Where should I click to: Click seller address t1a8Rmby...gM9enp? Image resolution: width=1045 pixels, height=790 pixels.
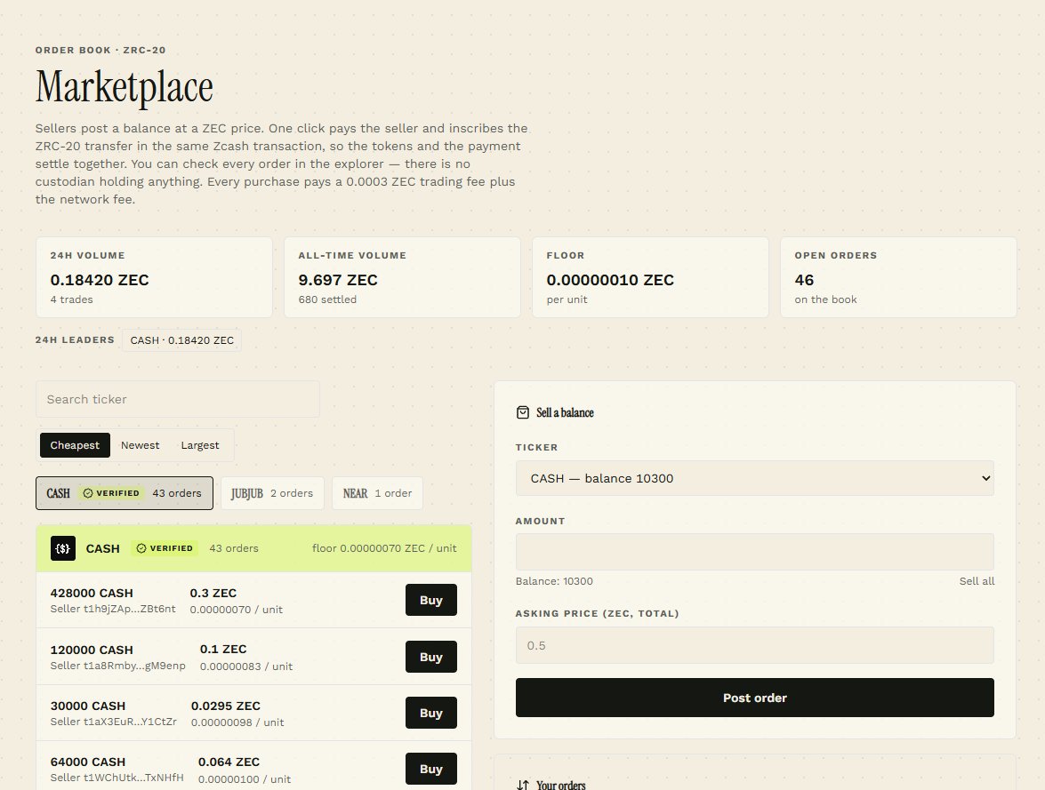pyautogui.click(x=134, y=666)
